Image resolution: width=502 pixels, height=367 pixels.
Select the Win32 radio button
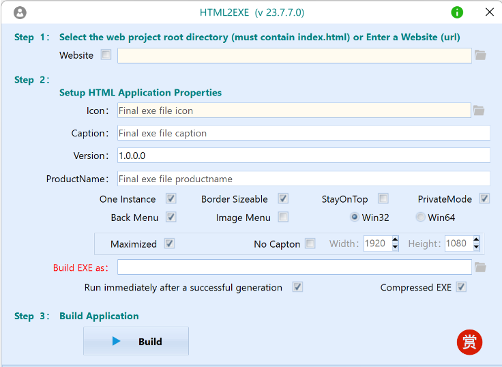pyautogui.click(x=355, y=217)
